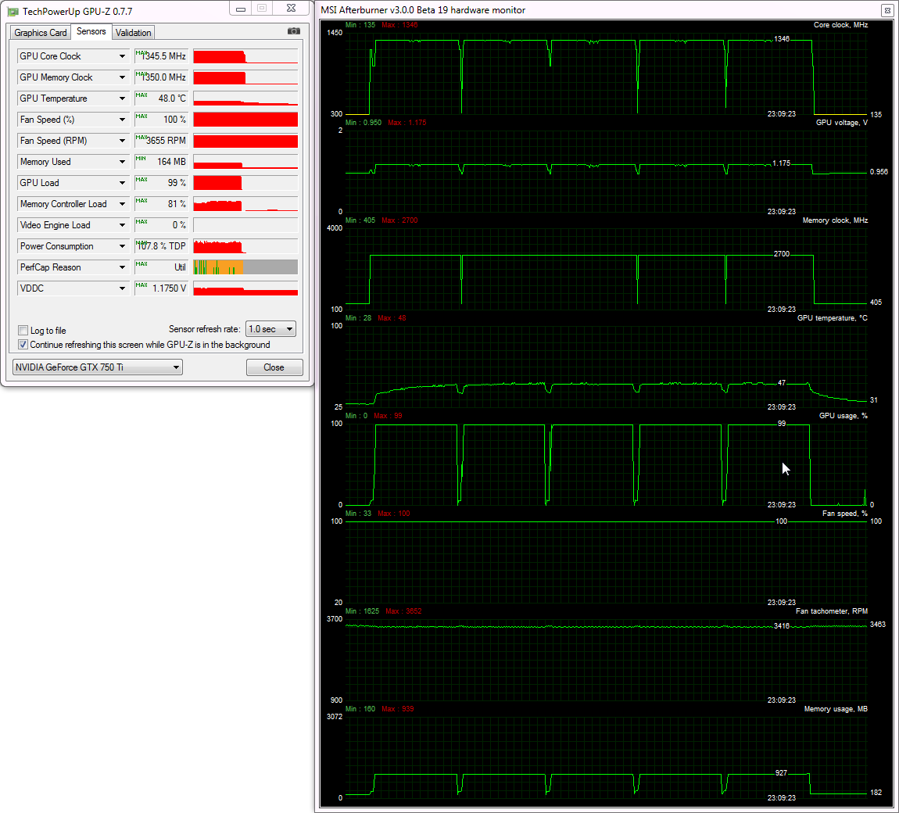Open the Memory Used sensor dropdown
899x813 pixels.
(x=122, y=162)
